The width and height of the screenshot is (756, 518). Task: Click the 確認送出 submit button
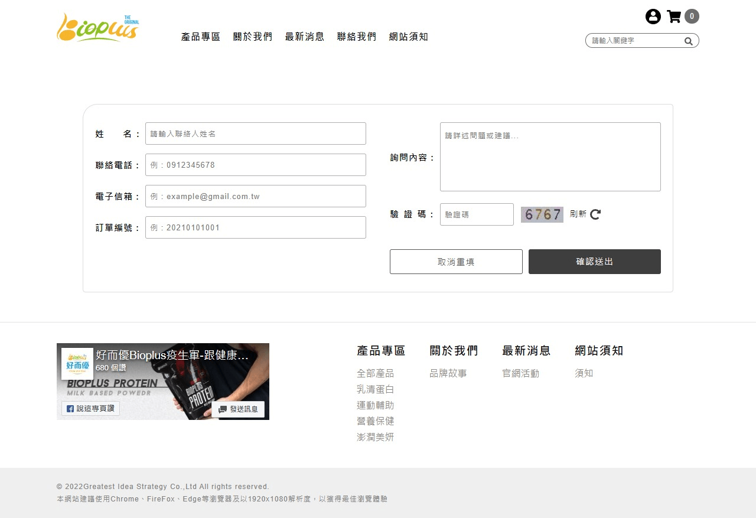[595, 262]
